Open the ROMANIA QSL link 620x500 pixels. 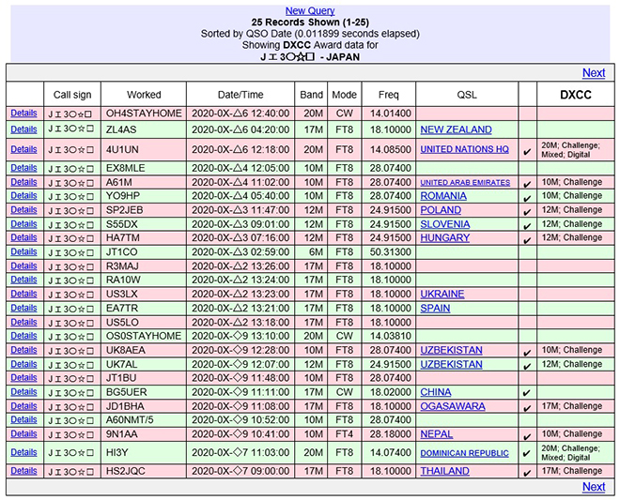[x=443, y=196]
